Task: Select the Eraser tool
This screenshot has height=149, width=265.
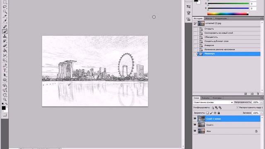Action: coord(5,46)
